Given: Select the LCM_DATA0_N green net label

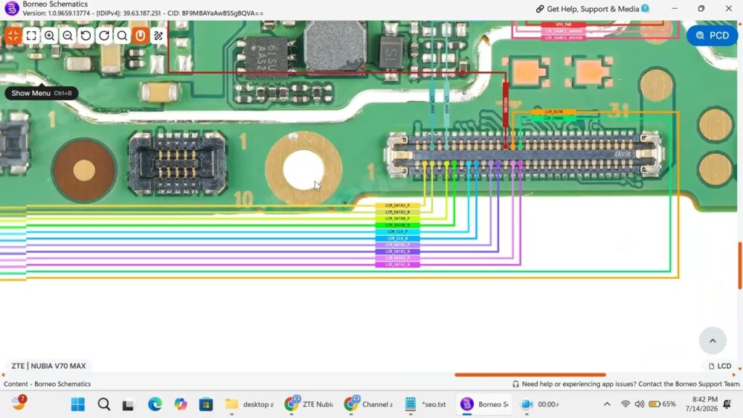Looking at the screenshot, I should point(397,225).
